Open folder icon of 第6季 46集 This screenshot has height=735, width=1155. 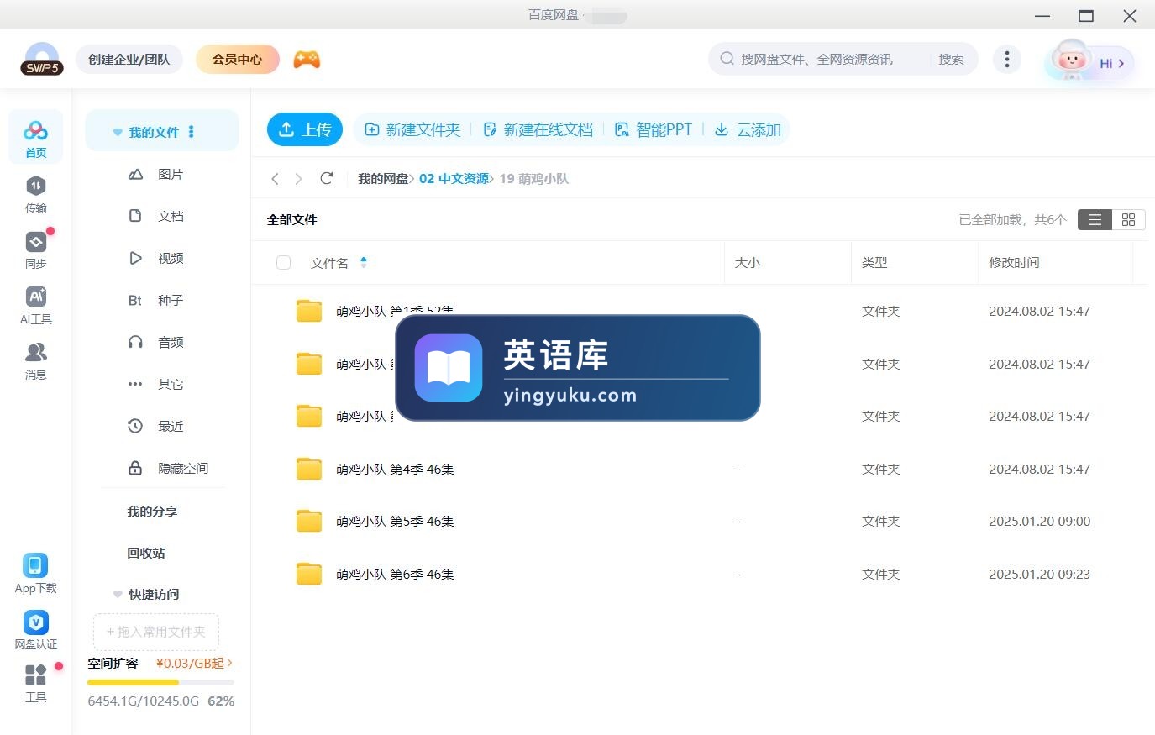click(309, 574)
